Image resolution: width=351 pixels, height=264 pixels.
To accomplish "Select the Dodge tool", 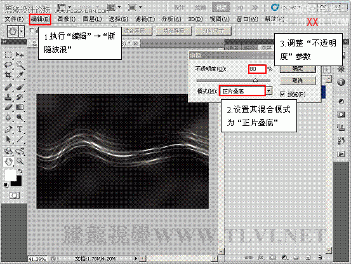I will tap(20, 118).
